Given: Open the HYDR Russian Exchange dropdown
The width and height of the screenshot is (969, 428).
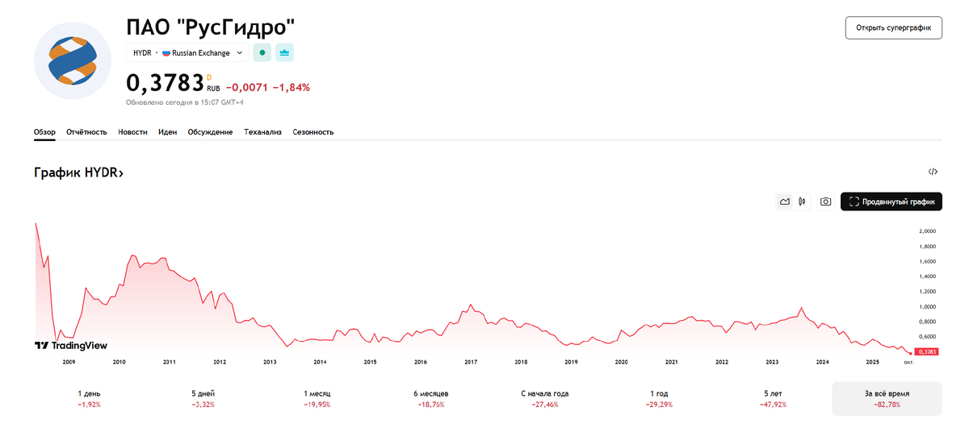Looking at the screenshot, I should pyautogui.click(x=187, y=53).
